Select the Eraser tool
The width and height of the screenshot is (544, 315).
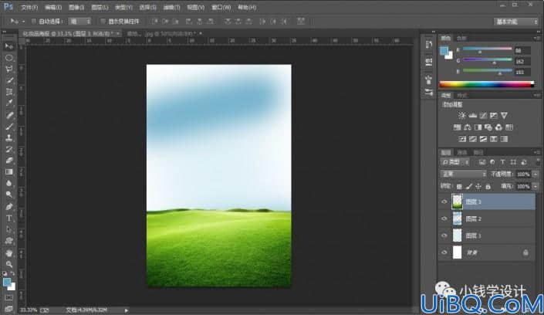[x=9, y=161]
